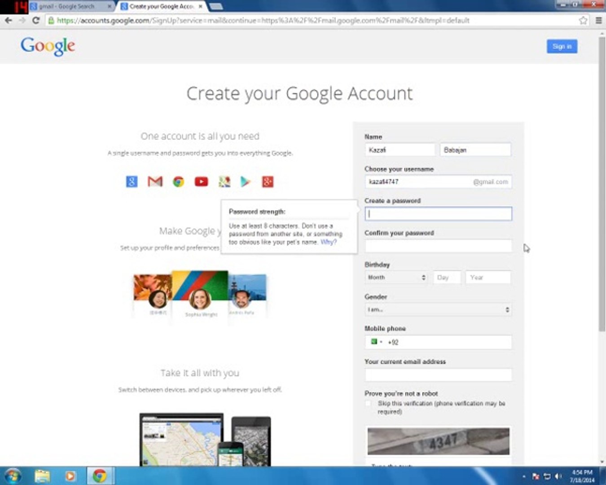Viewport: 606px width, 485px height.
Task: Click the network tray icon
Action: (547, 476)
